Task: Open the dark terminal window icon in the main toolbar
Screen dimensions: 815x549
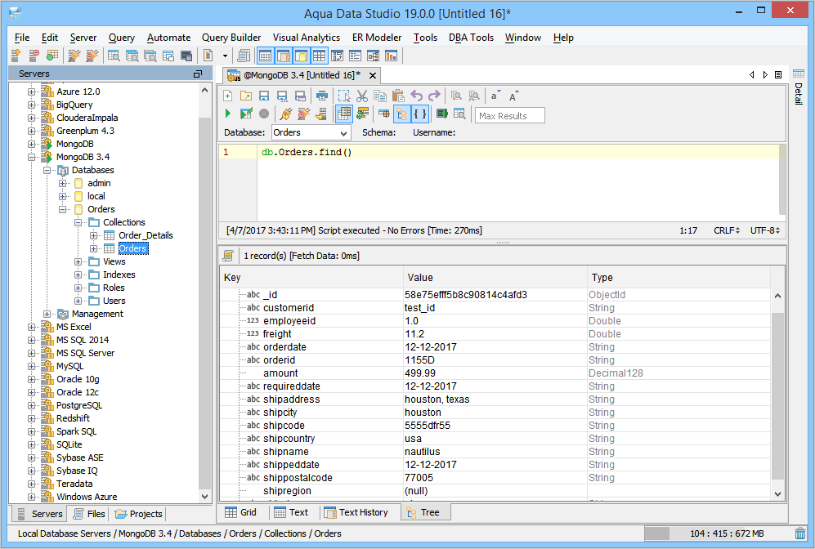Action: [x=186, y=56]
